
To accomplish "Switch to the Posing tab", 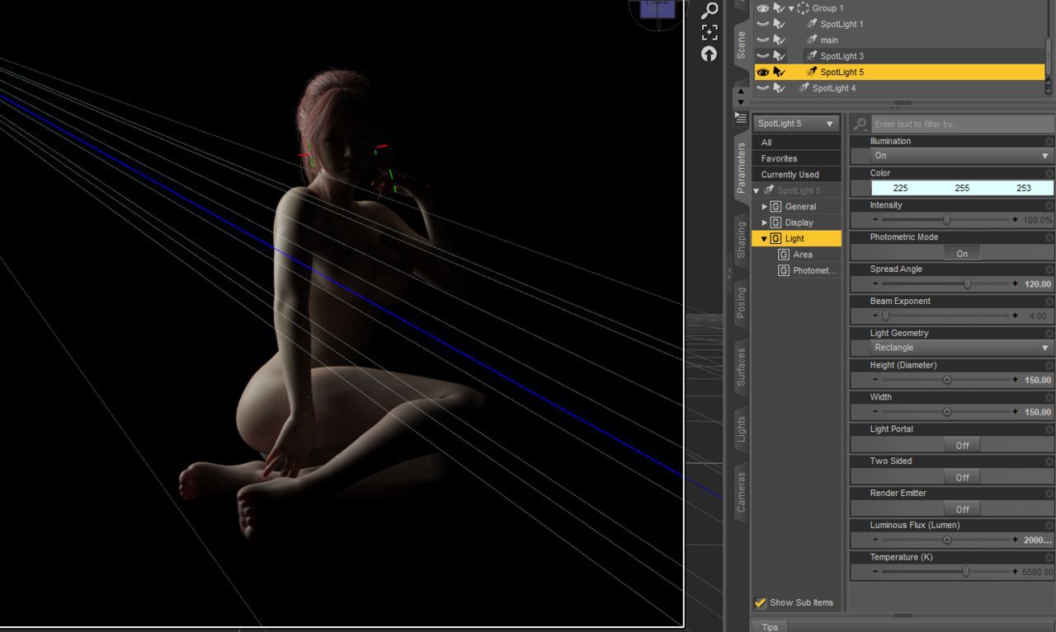I will point(741,302).
